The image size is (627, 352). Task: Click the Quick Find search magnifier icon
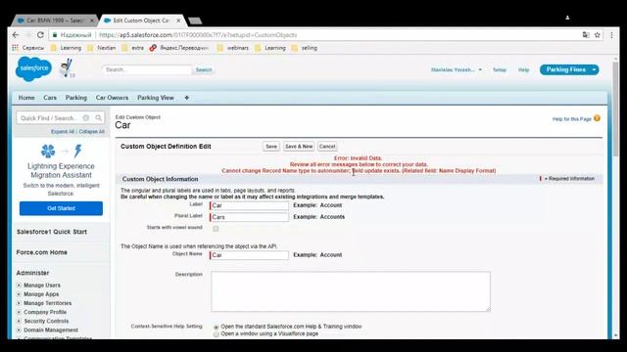pyautogui.click(x=98, y=117)
